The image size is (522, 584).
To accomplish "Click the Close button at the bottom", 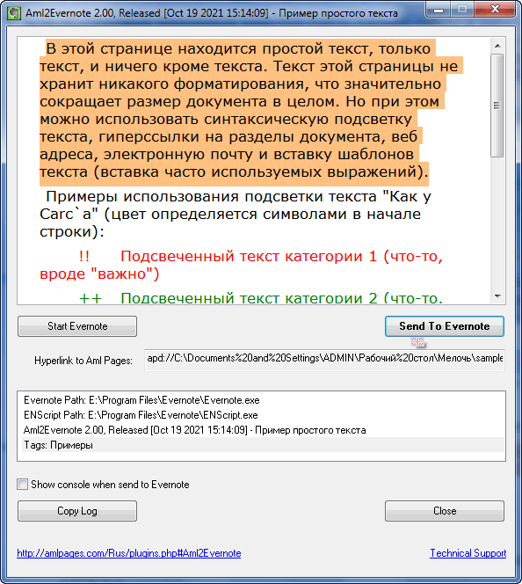I will 445,511.
